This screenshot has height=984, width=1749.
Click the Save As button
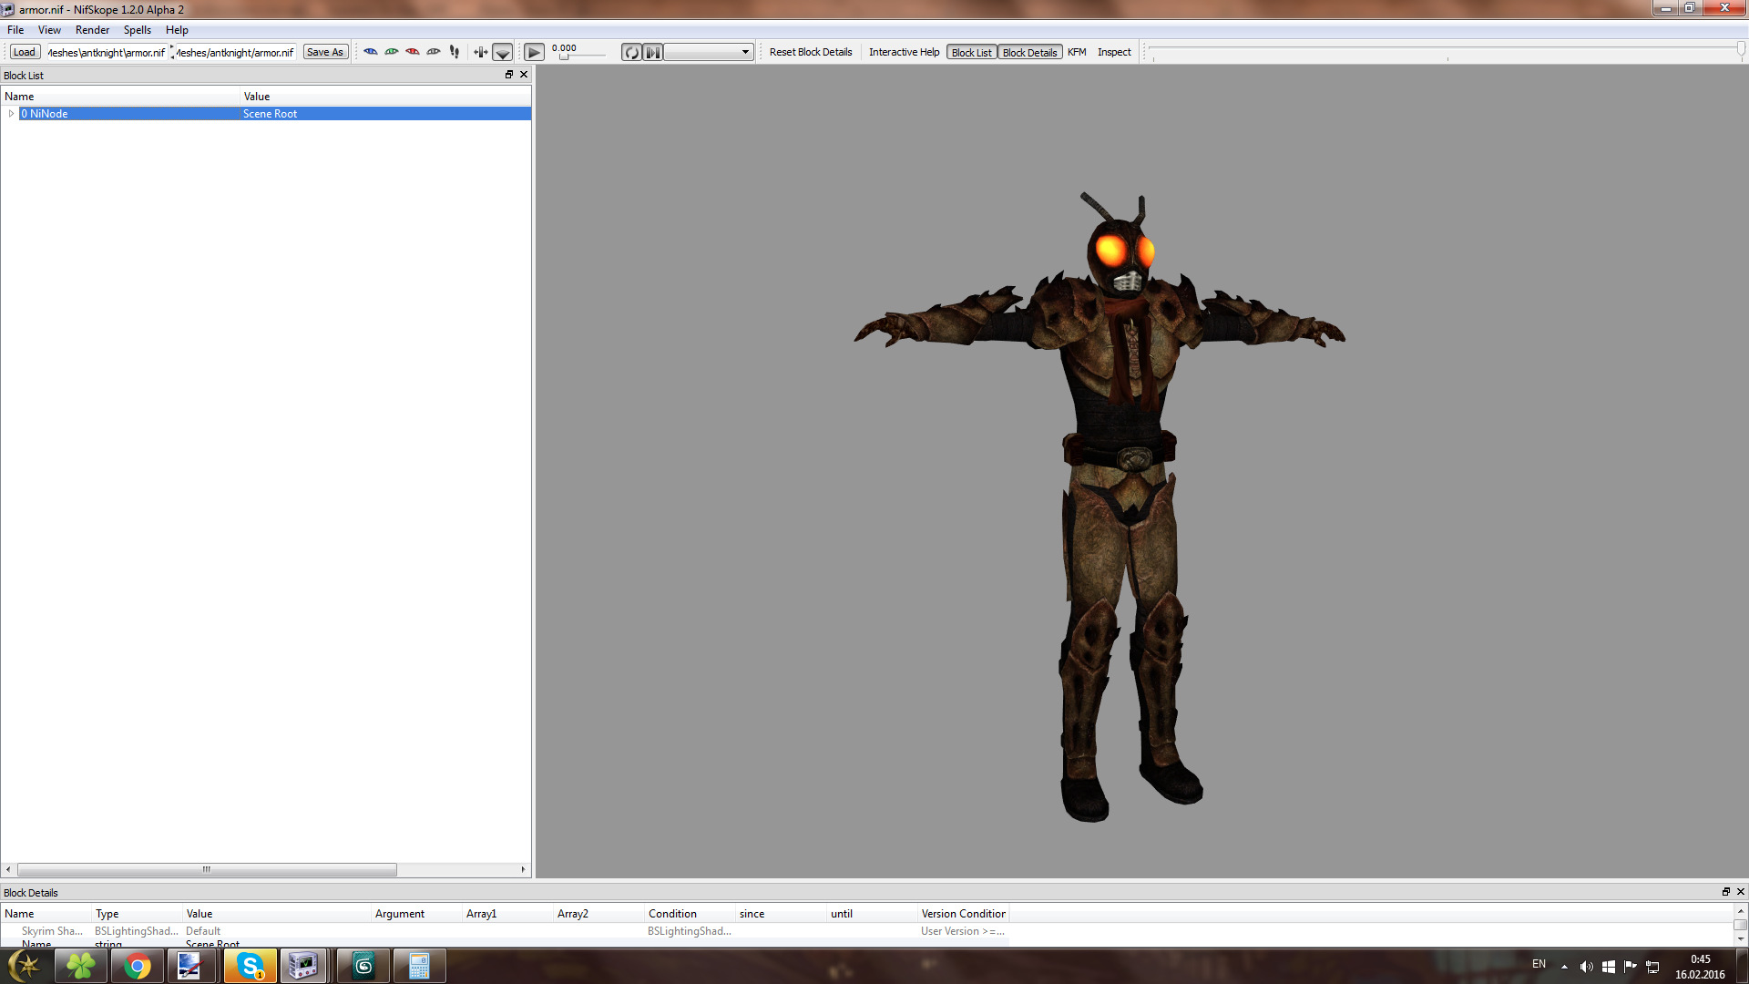[x=325, y=52]
